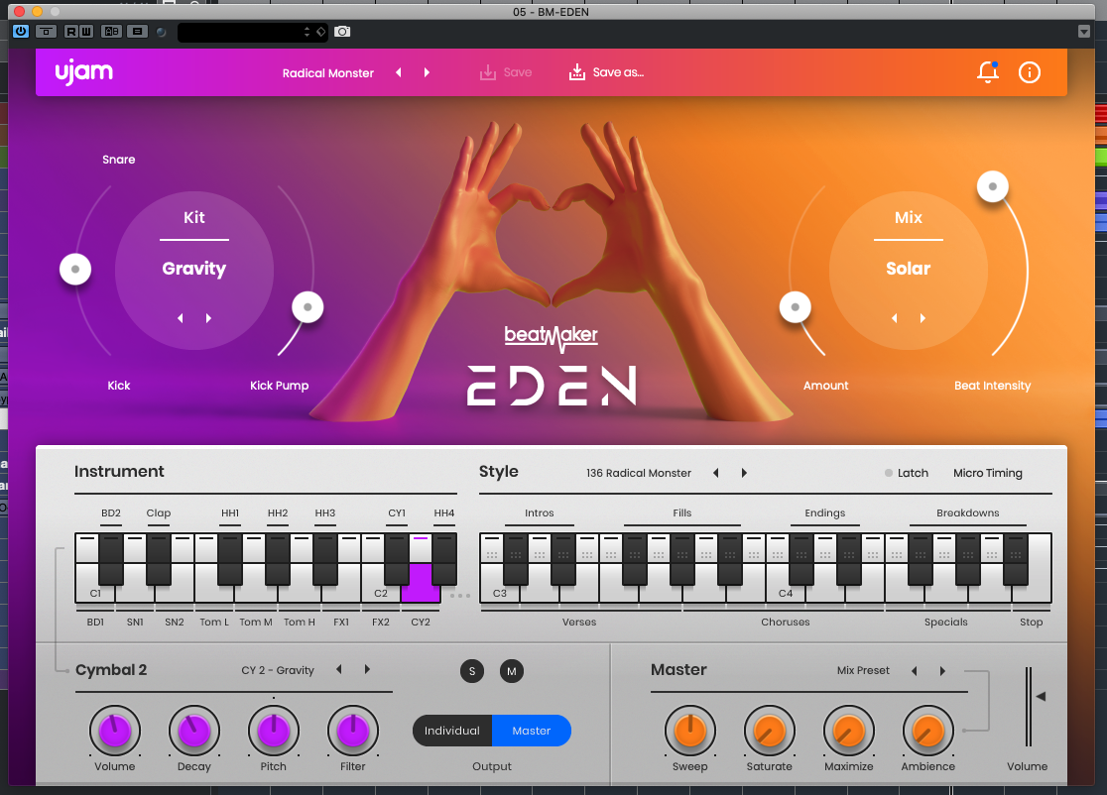This screenshot has width=1107, height=795.
Task: Enable the Latch option
Action: pyautogui.click(x=890, y=473)
